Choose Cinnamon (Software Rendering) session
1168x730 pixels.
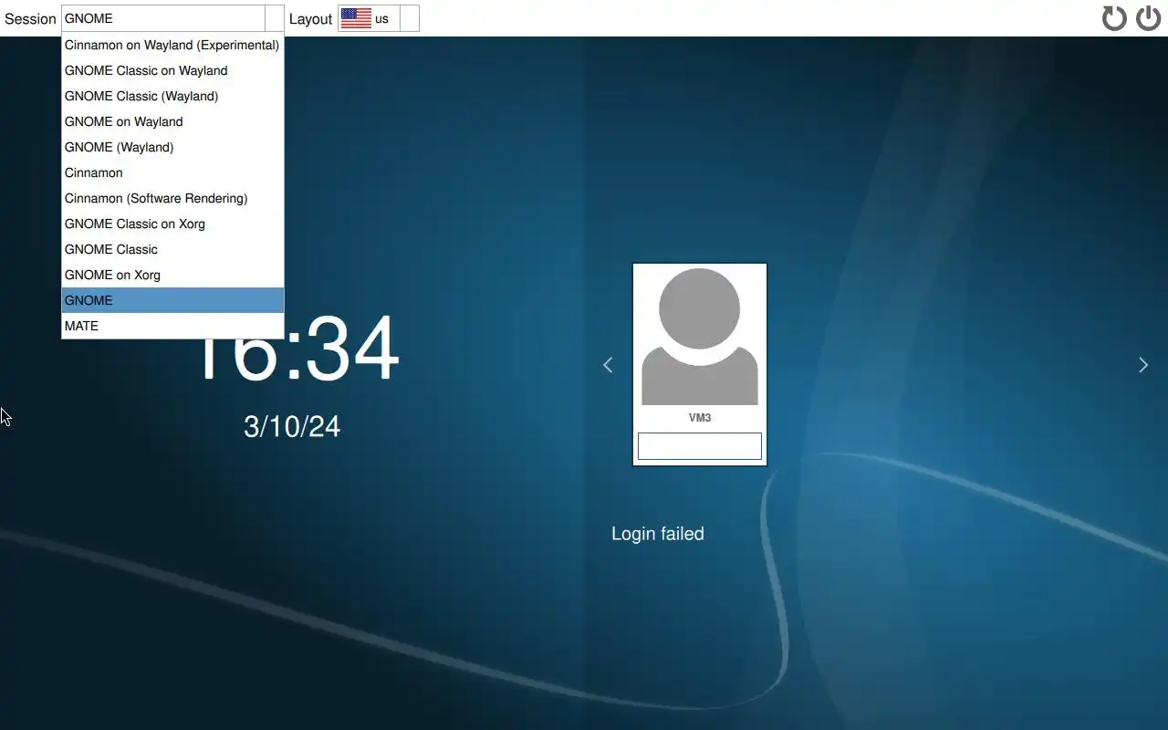point(172,198)
